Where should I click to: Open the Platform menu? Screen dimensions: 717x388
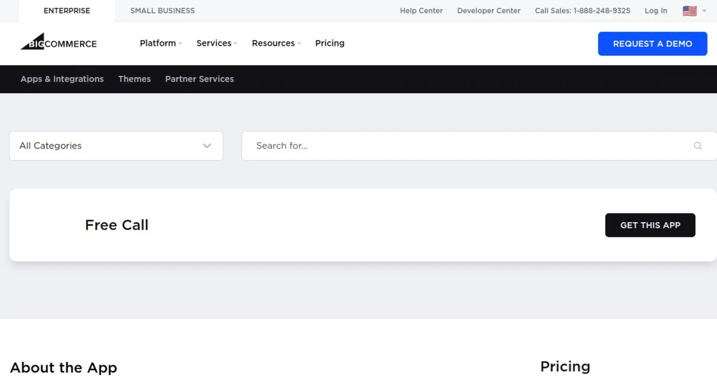[x=161, y=43]
